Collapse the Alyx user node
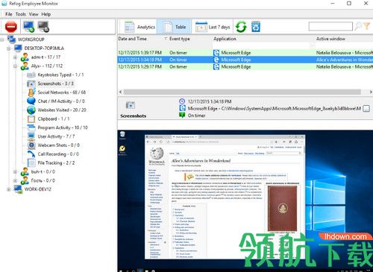 pos(15,66)
